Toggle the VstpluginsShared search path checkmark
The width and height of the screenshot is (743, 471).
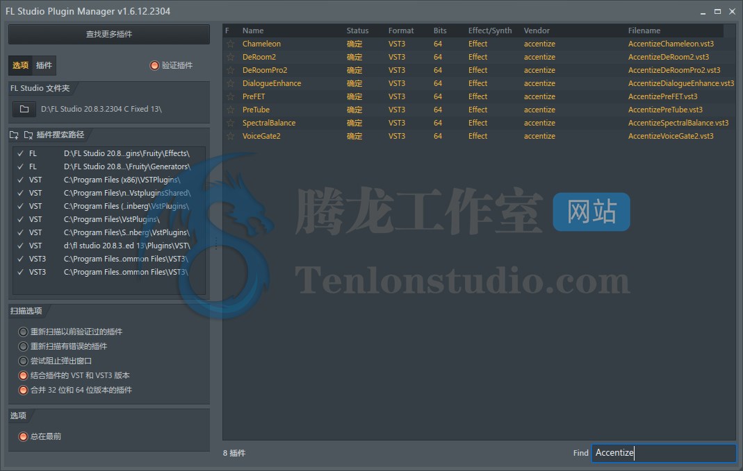[20, 194]
